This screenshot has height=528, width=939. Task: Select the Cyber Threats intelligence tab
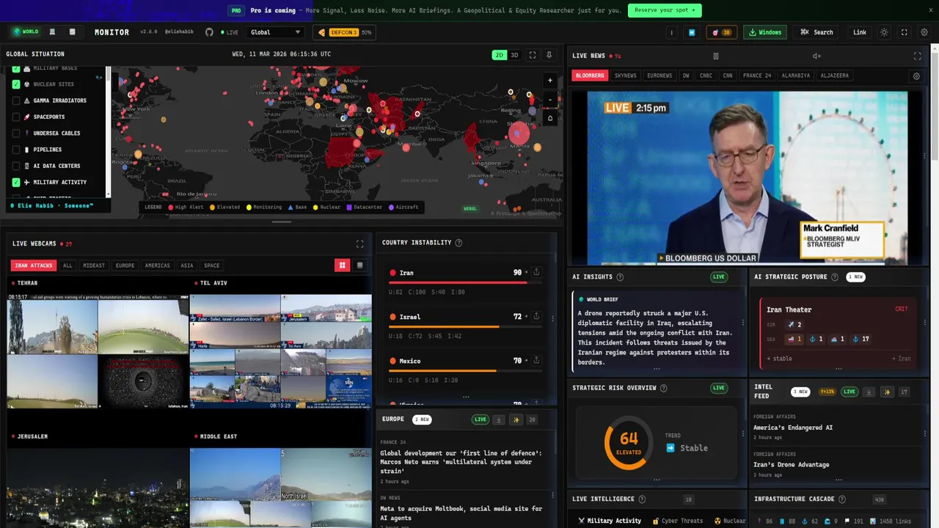tap(678, 521)
